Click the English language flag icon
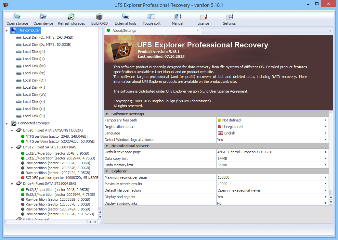 pos(220,133)
